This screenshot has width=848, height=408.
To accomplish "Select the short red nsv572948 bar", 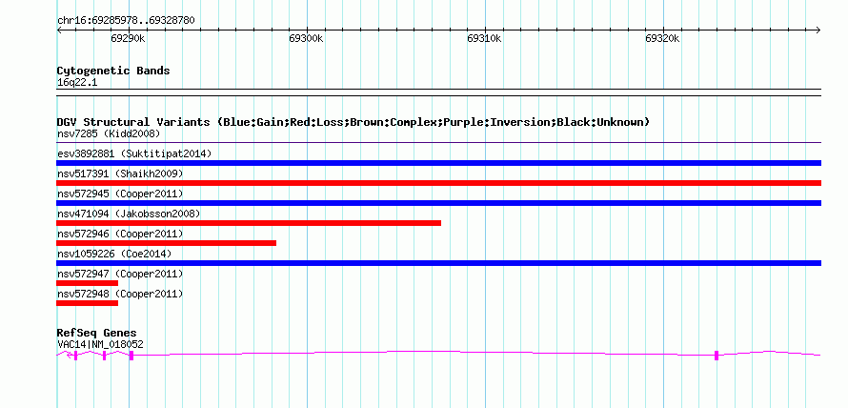I will click(87, 303).
